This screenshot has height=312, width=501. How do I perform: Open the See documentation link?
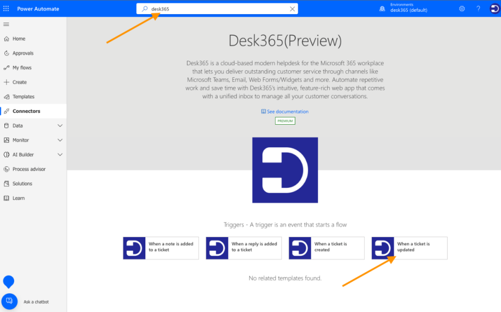[288, 111]
